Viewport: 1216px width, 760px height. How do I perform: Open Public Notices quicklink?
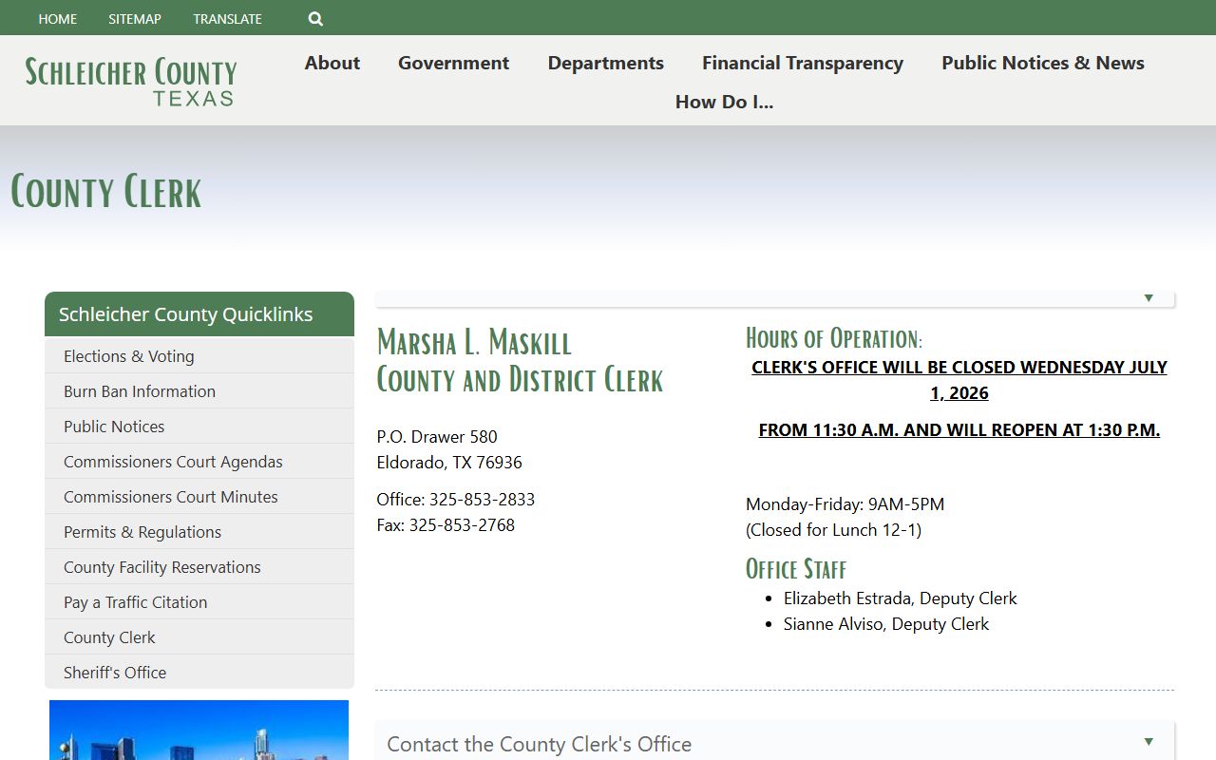click(199, 427)
